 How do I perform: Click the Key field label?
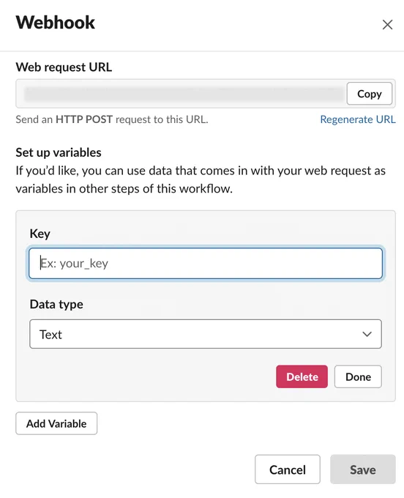tap(40, 234)
